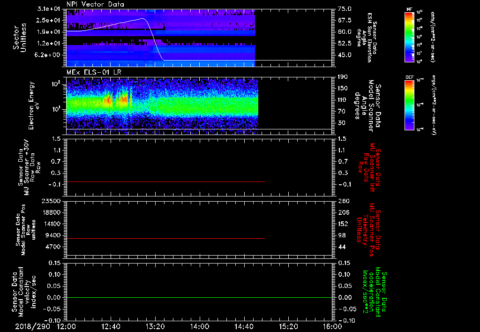The image size is (480, 332).
Task: Click the 9400 scanner position tick
Action: pos(53,235)
